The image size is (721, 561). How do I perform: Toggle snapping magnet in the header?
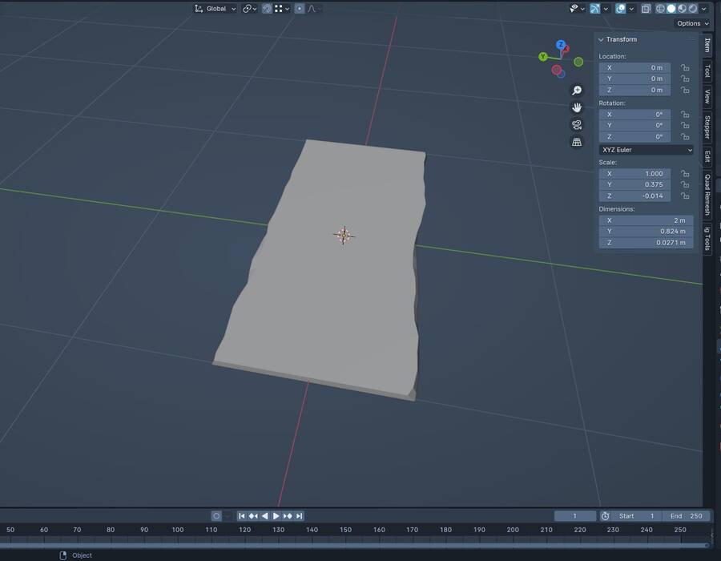267,9
